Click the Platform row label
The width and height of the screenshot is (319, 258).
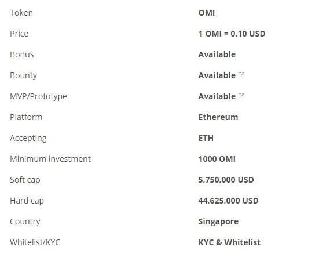point(26,117)
